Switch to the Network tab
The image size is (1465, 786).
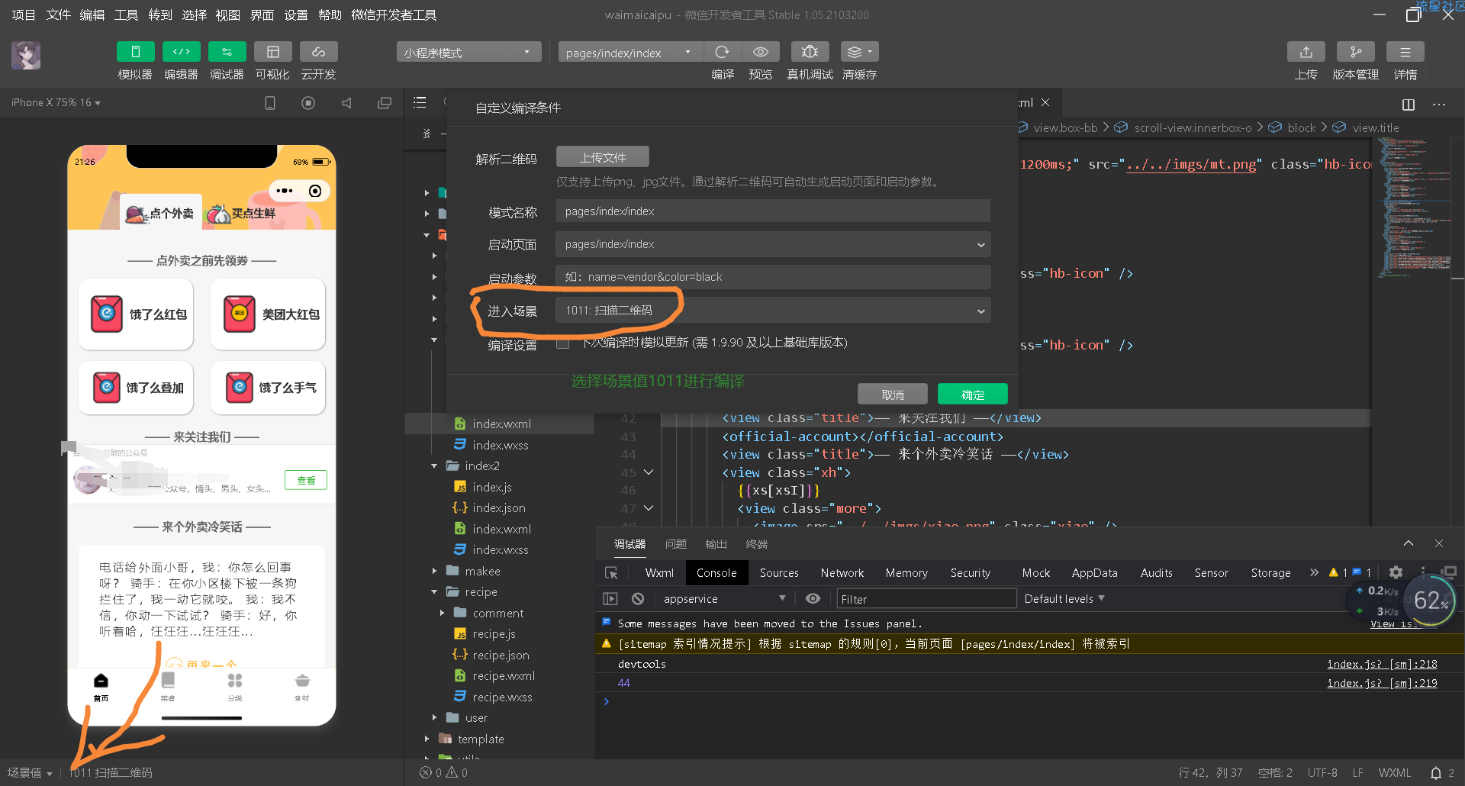[842, 572]
